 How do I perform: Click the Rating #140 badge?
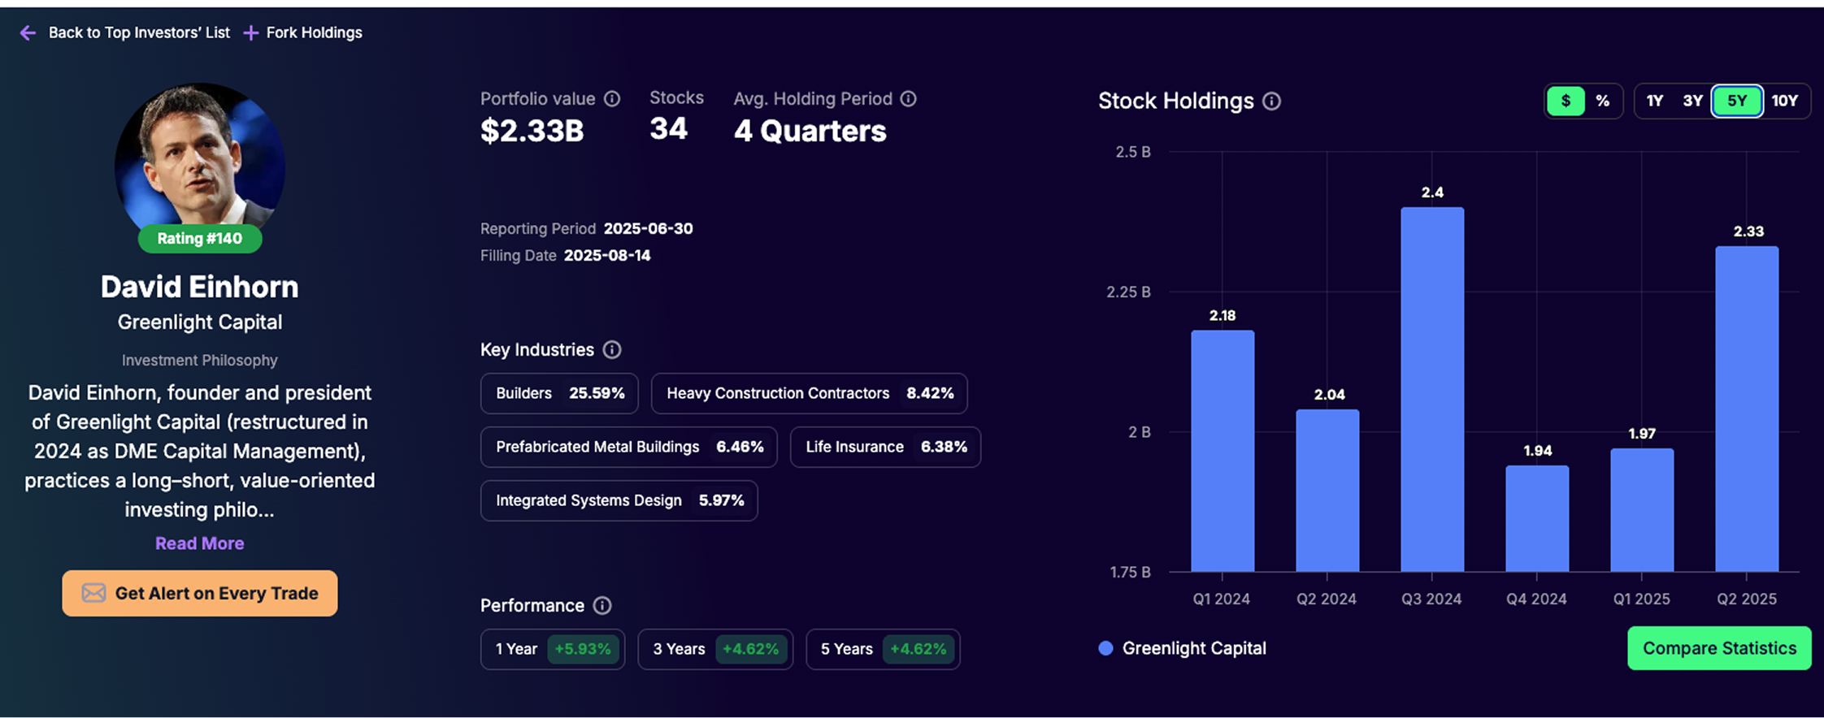click(200, 239)
